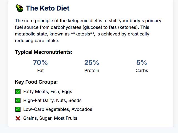Select the Carbs label under 5%

pyautogui.click(x=142, y=70)
